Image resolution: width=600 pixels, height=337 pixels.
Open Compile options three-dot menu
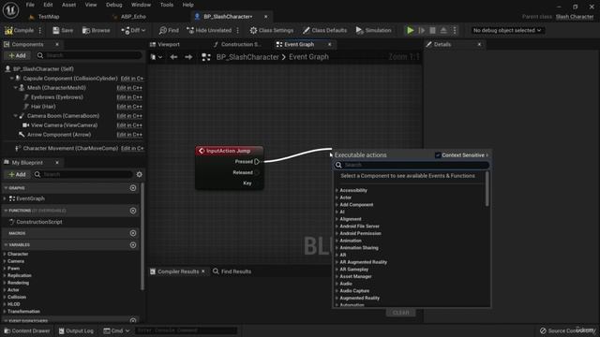pyautogui.click(x=40, y=30)
